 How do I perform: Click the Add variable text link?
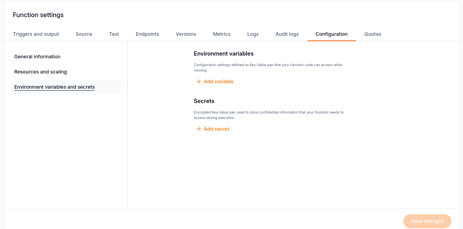[218, 82]
